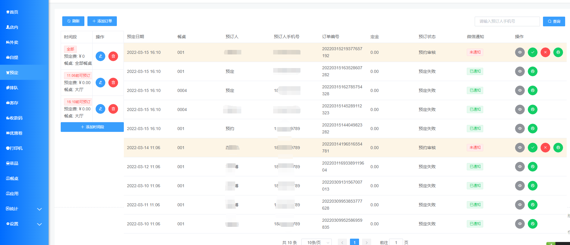Delete the 16:10前可预订 time slot
The image size is (570, 245).
tap(113, 109)
